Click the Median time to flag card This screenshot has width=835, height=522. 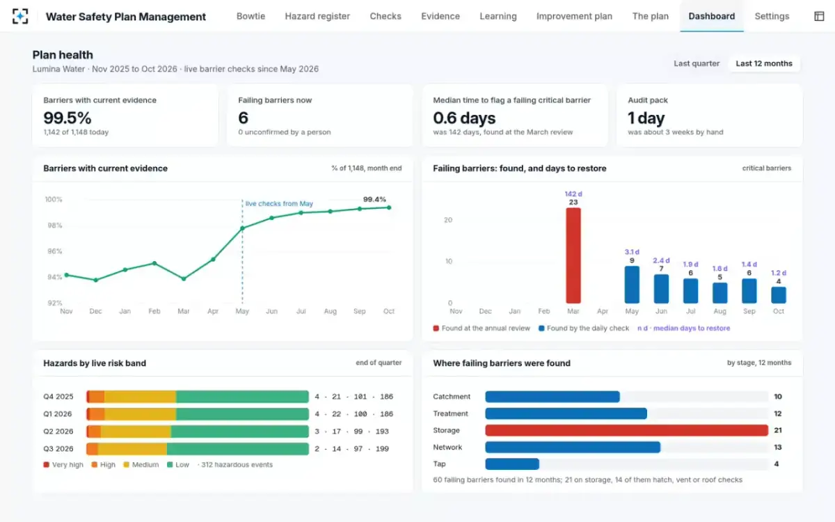pyautogui.click(x=515, y=116)
